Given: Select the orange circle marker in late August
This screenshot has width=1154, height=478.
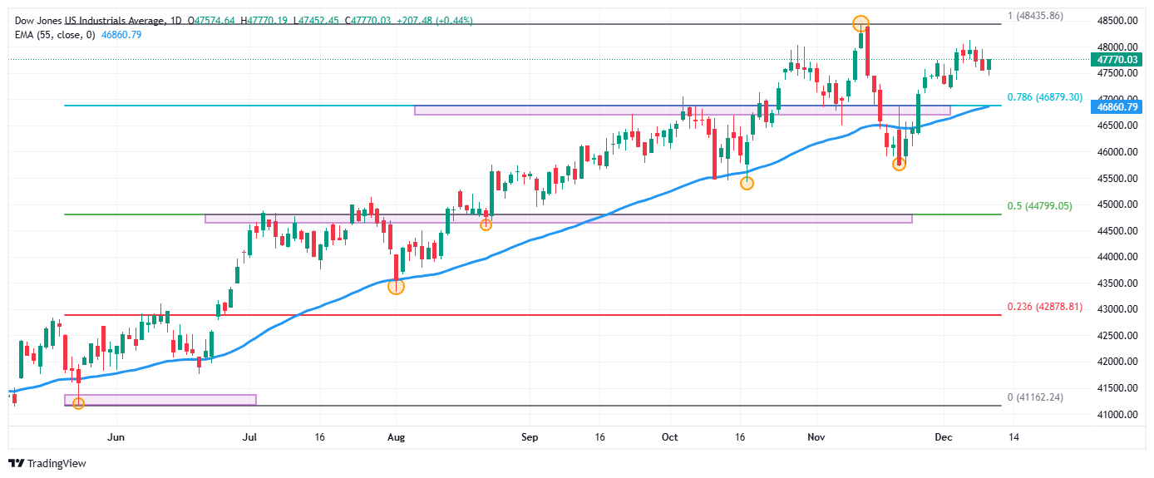Looking at the screenshot, I should [486, 224].
